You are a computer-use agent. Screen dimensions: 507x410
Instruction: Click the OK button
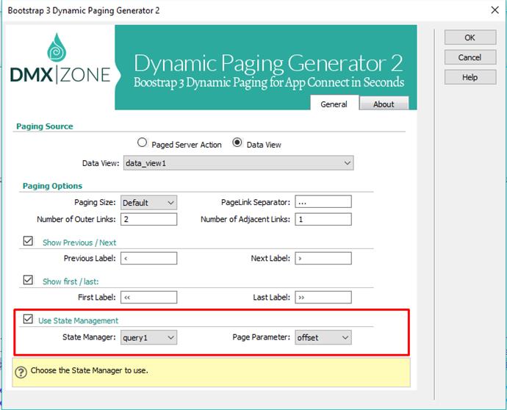[x=470, y=37]
